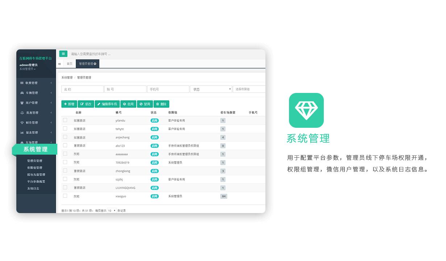
Task: Click the diamond icon for 财务管理
Action: [22, 123]
